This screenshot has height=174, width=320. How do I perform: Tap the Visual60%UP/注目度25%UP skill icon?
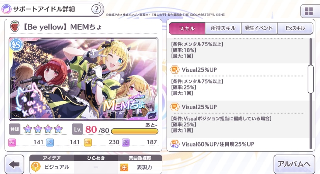[x=175, y=144]
